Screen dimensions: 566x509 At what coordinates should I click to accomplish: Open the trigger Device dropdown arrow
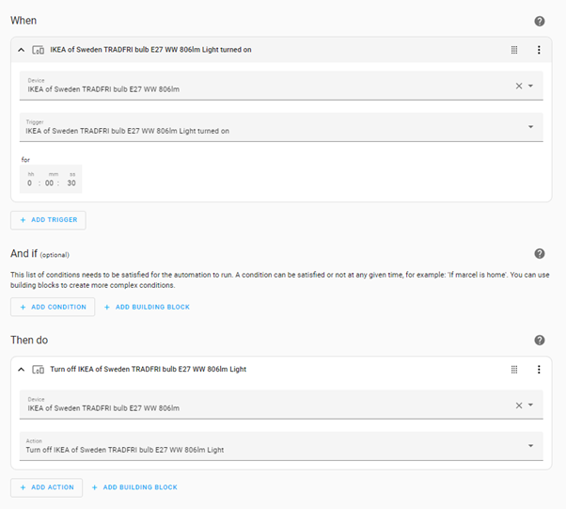click(531, 86)
